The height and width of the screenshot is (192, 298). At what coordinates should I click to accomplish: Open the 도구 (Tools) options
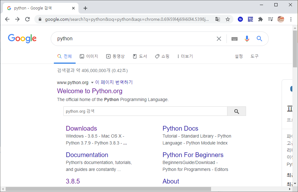pyautogui.click(x=254, y=56)
